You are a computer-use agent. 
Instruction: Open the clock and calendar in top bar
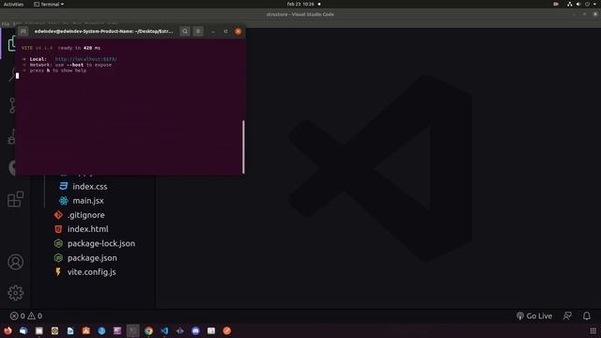point(300,4)
